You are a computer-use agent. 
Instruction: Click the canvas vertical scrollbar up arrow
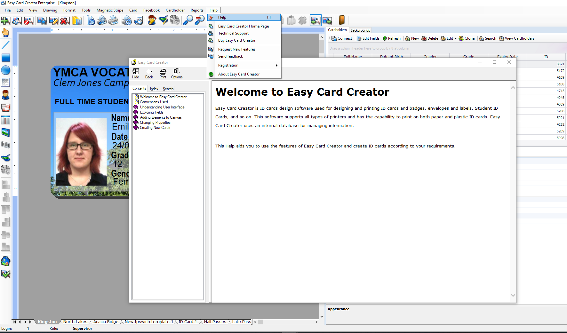coord(322,37)
